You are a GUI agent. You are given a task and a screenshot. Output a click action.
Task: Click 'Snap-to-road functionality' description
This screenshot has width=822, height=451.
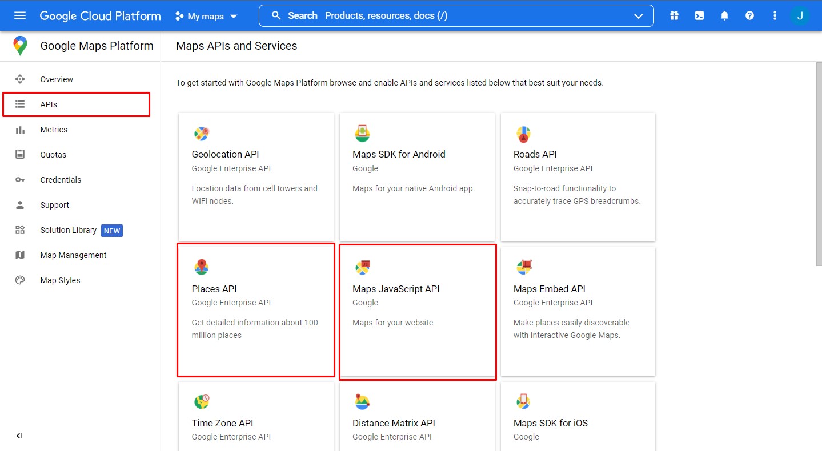click(x=577, y=195)
